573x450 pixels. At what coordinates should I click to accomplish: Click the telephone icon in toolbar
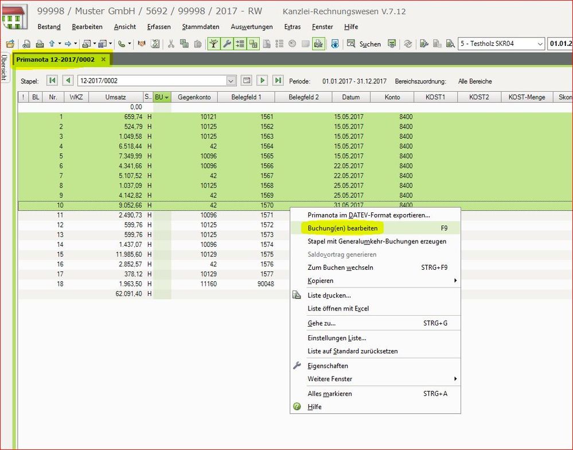[122, 44]
